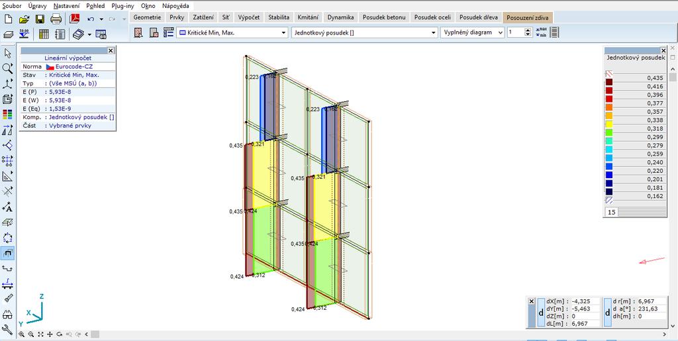The width and height of the screenshot is (678, 341).
Task: Open the layer manager stack icon
Action: 8,34
